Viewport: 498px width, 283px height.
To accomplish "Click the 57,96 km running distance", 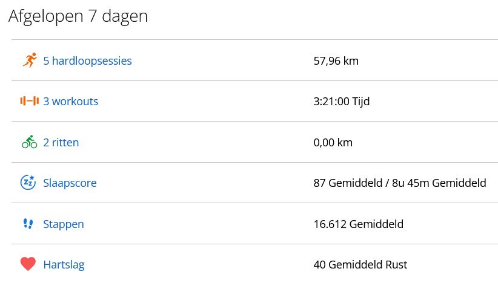I will coord(336,60).
